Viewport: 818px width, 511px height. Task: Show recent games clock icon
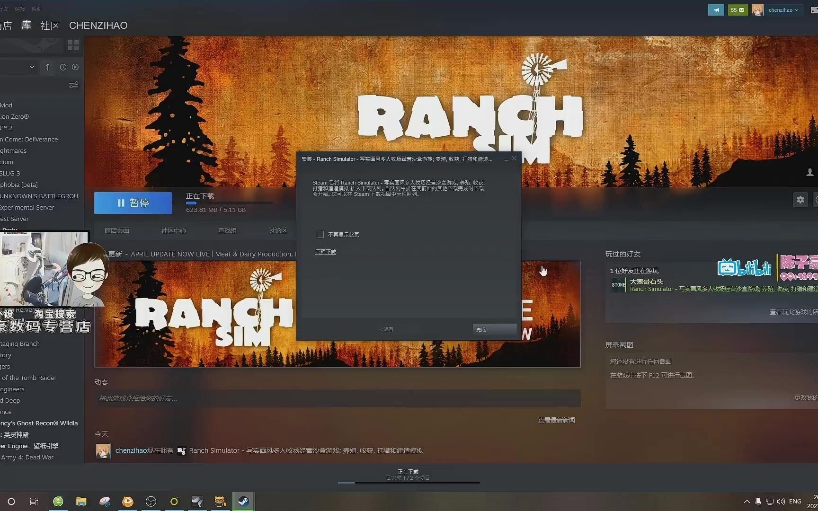[63, 67]
